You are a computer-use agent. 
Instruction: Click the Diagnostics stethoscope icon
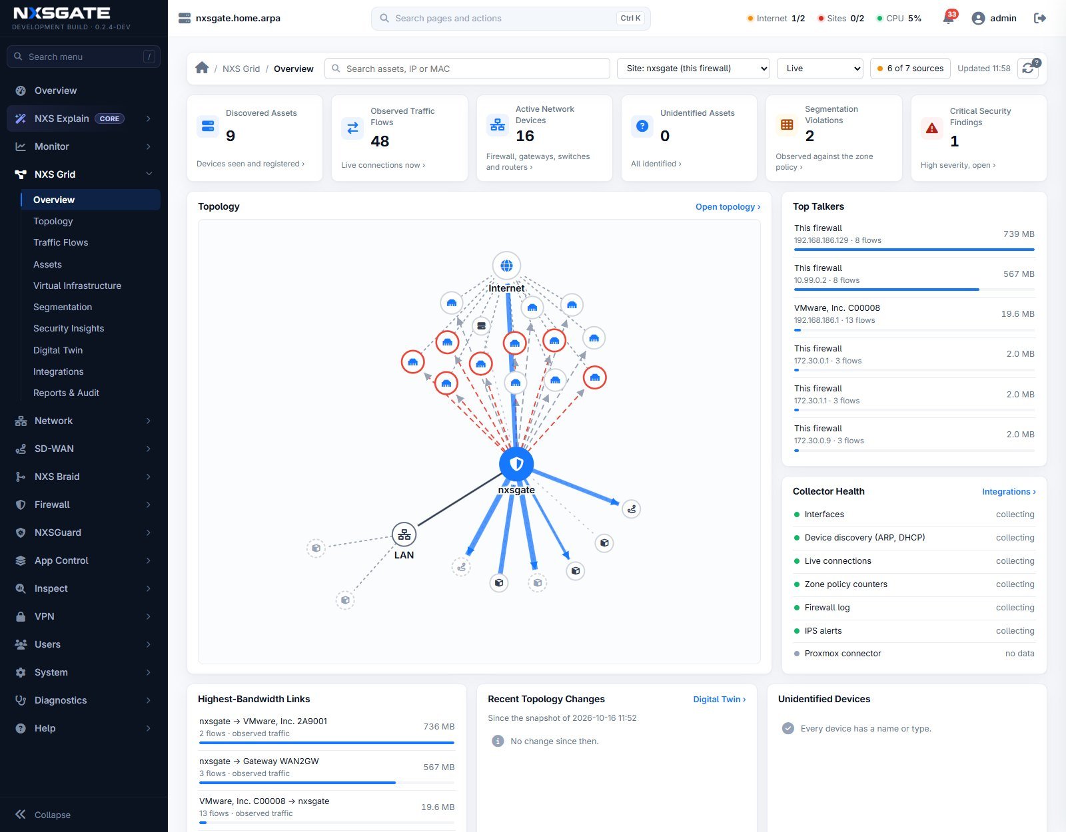21,700
